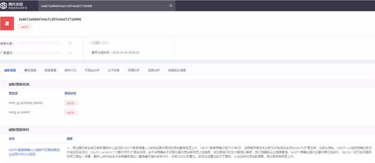Viewport: 375px width, 163px height.
Task: Click the hash title text beside the badge
Action: pyautogui.click(x=50, y=19)
